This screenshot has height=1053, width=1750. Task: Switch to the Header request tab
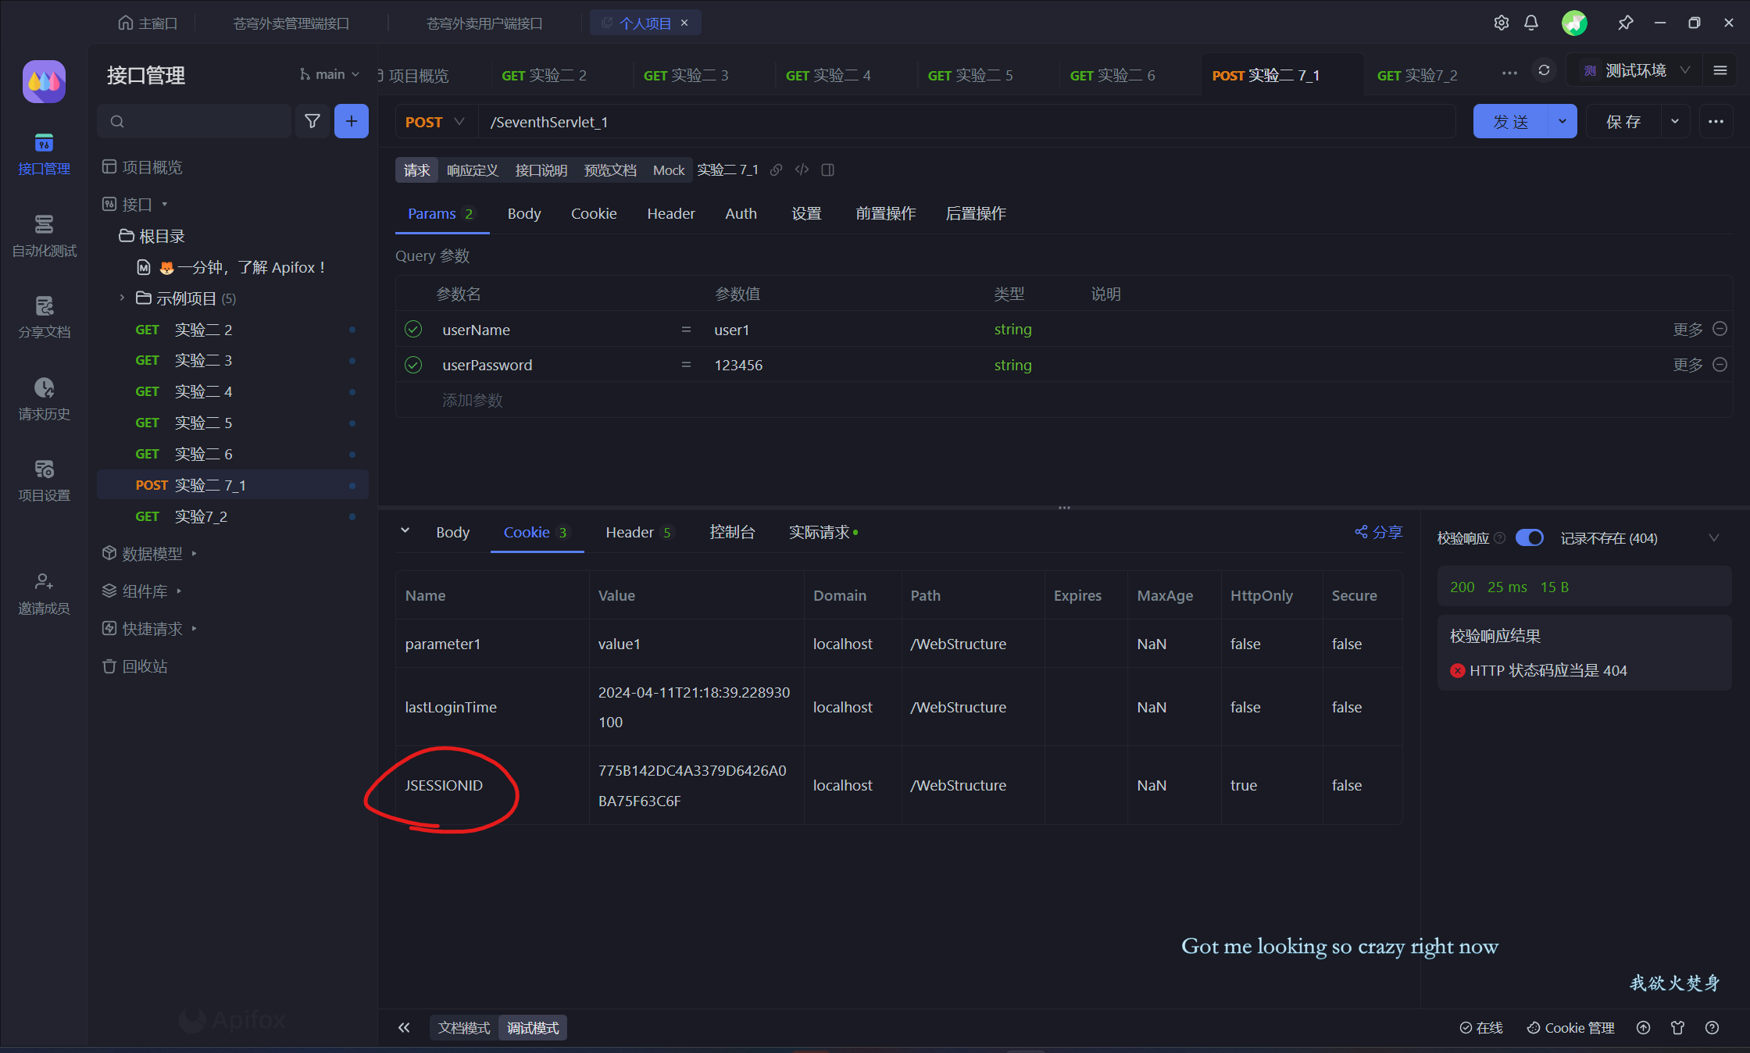click(x=670, y=213)
